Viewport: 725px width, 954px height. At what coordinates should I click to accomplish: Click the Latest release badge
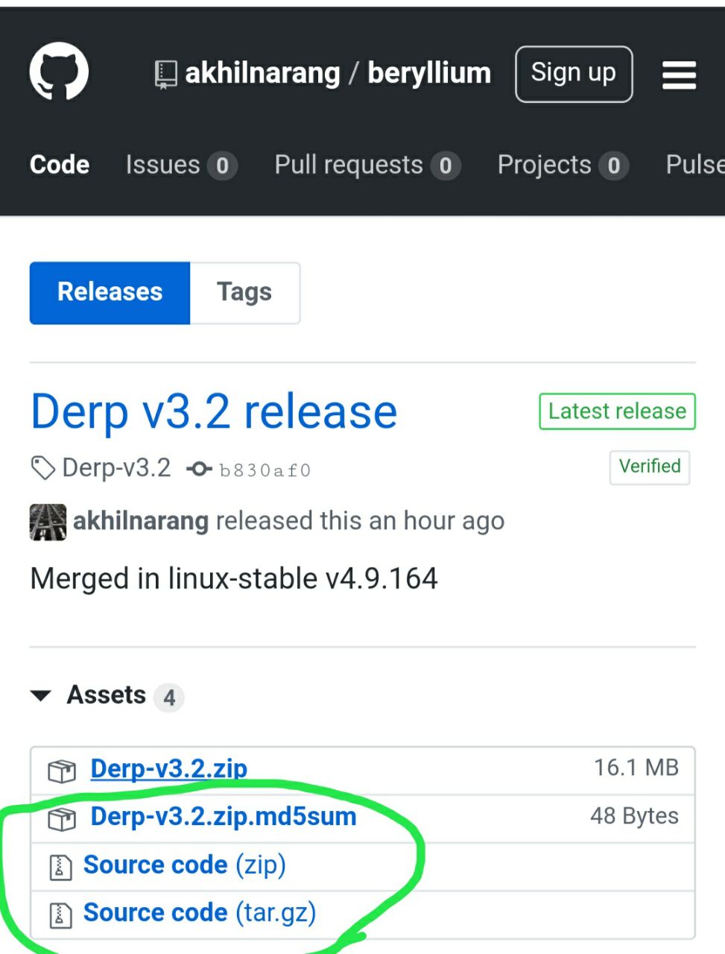pos(617,411)
